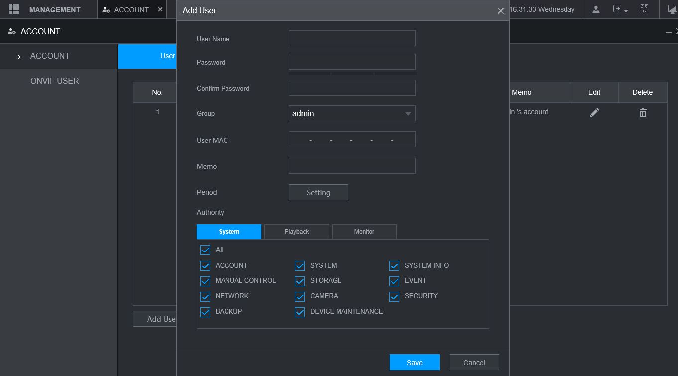Select ONVIF USER in the sidebar
The height and width of the screenshot is (376, 678).
click(55, 81)
